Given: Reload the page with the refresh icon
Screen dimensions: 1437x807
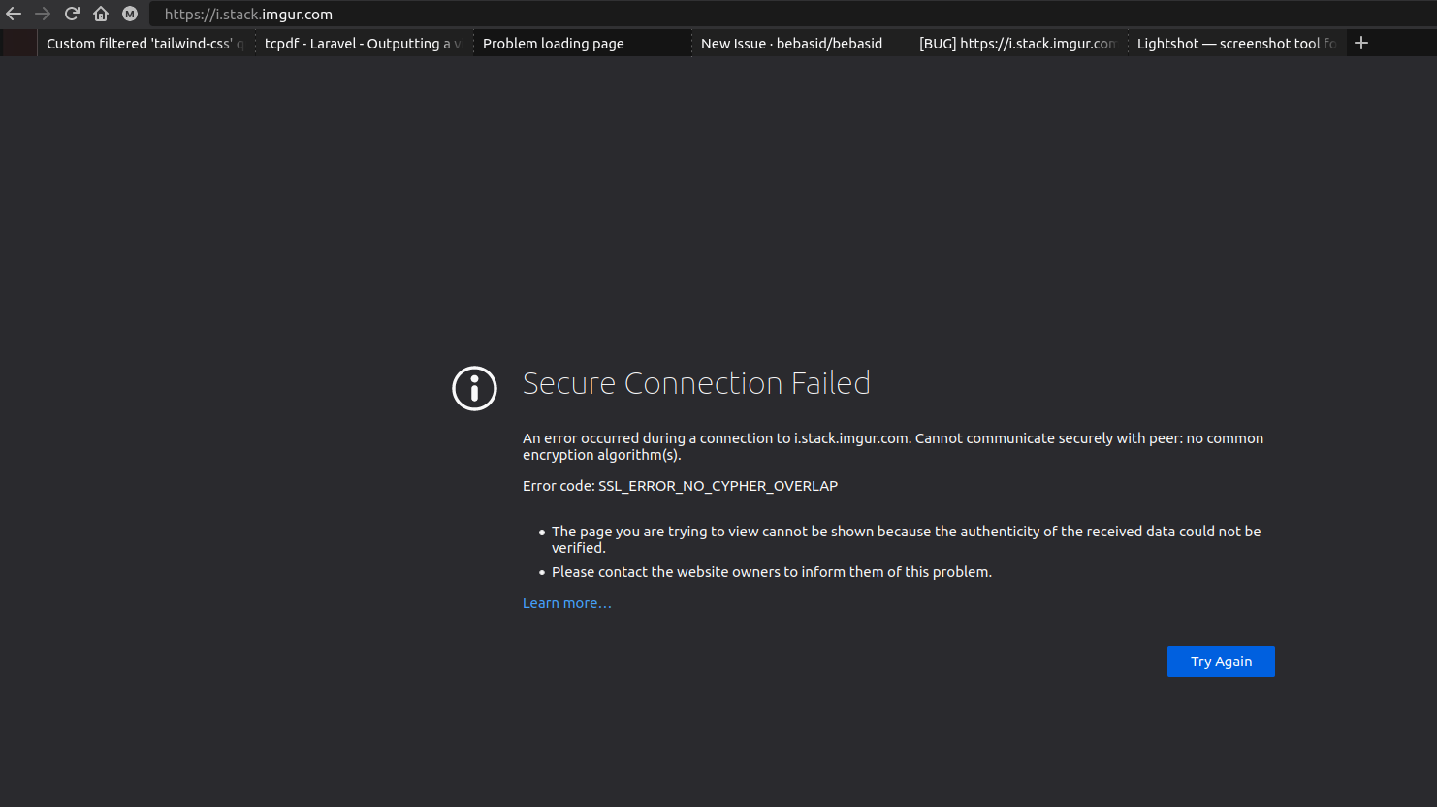Looking at the screenshot, I should (72, 14).
